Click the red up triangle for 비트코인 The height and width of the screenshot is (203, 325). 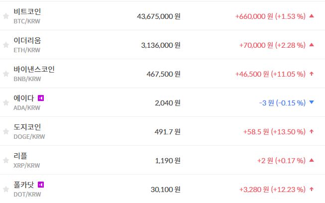312,16
